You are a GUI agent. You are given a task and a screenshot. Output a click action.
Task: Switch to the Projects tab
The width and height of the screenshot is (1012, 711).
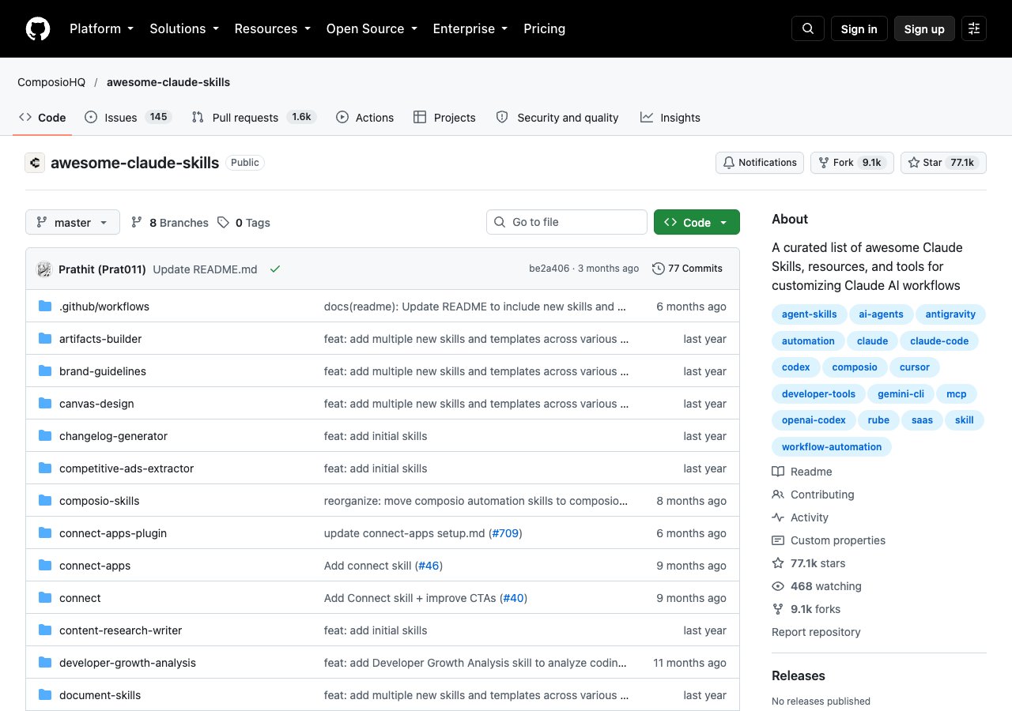[444, 117]
